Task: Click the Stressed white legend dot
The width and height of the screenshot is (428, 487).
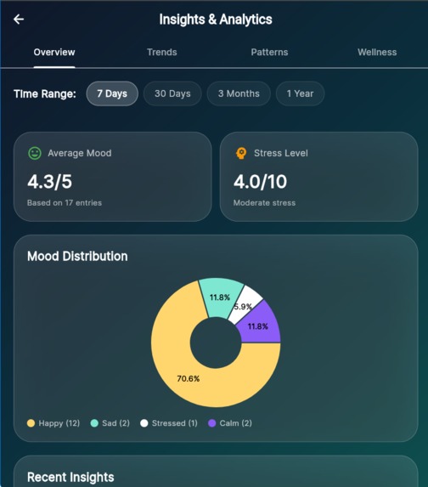Action: (144, 423)
